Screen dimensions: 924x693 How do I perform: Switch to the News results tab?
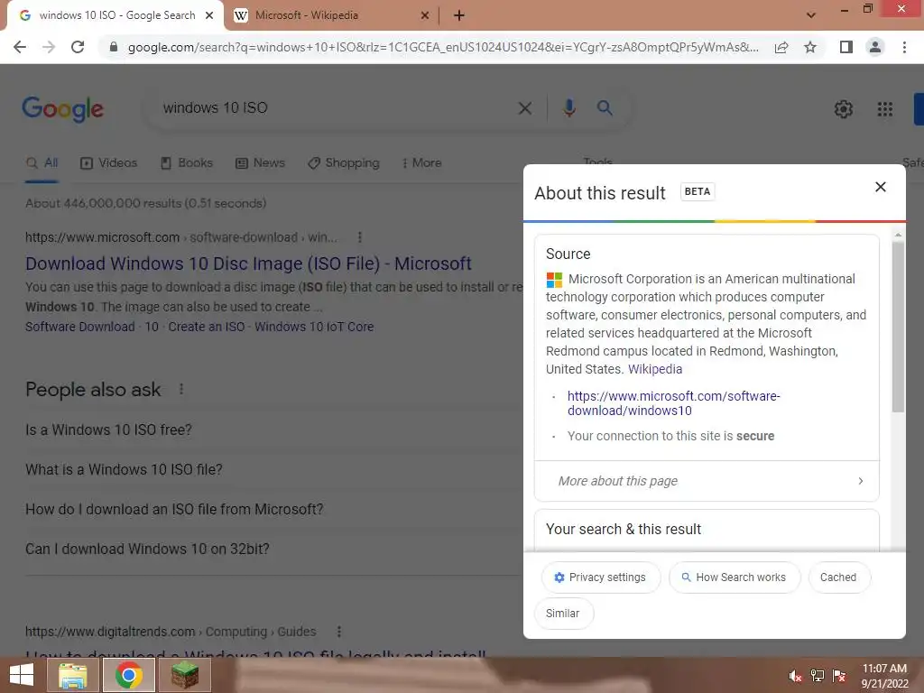(260, 162)
